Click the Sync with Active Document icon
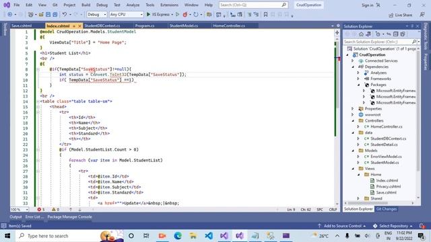Image resolution: width=431 pixels, height=242 pixels. tap(389, 34)
